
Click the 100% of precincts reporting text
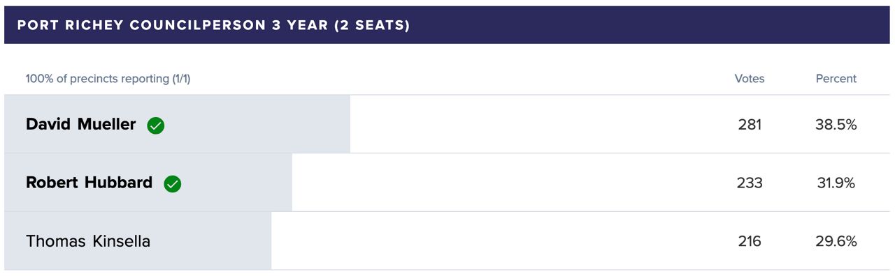[x=108, y=79]
